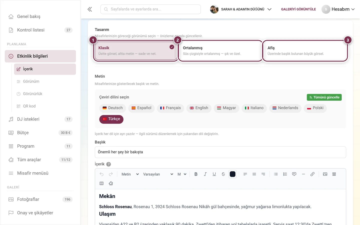Open Bütçe page in sidebar

tap(40, 133)
